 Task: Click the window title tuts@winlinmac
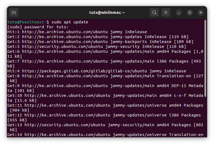(107, 13)
